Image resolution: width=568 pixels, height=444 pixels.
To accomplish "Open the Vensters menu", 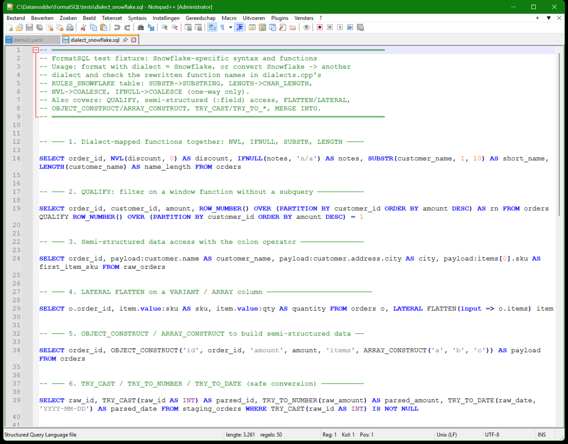I will (304, 18).
